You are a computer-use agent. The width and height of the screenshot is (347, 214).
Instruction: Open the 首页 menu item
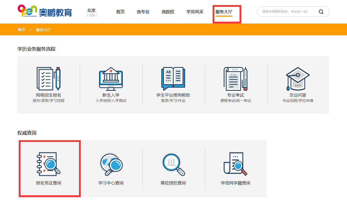[120, 12]
